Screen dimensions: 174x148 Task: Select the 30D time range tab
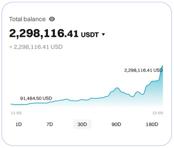tap(82, 124)
